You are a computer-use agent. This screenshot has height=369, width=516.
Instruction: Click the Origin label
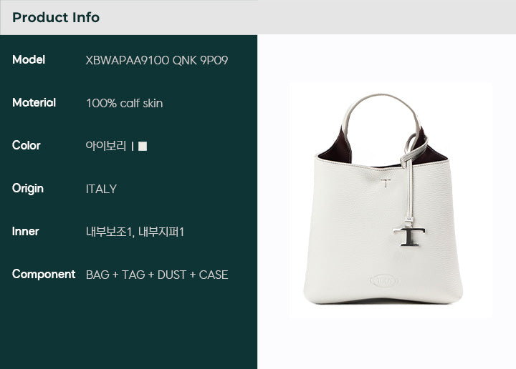pyautogui.click(x=28, y=189)
